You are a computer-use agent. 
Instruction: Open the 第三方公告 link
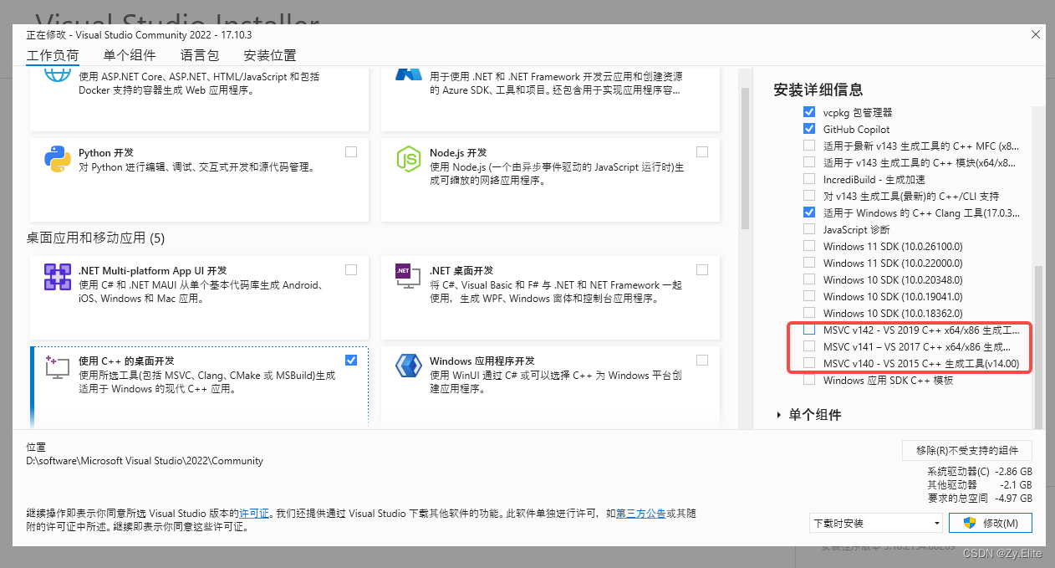point(640,513)
